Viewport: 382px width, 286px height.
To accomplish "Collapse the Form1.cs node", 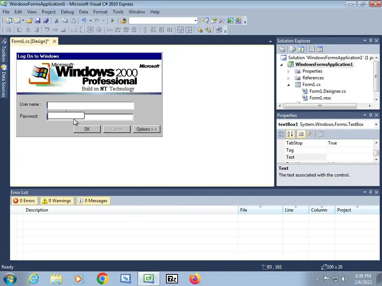I will (288, 85).
